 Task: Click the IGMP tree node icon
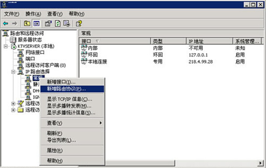[28, 97]
